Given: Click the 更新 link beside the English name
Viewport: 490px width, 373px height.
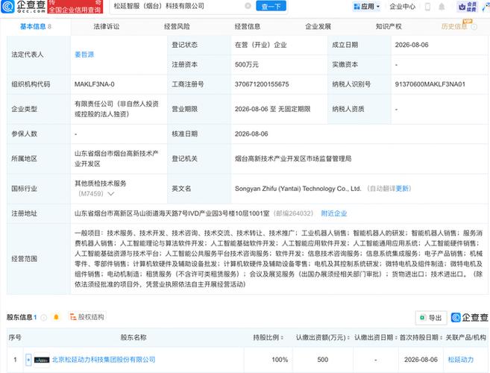Looking at the screenshot, I should click(402, 189).
